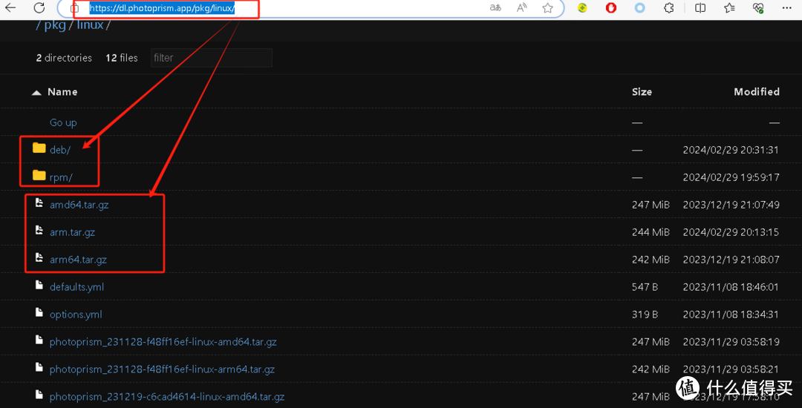Click modified date 2023/11/08 18:46:01

(731, 287)
